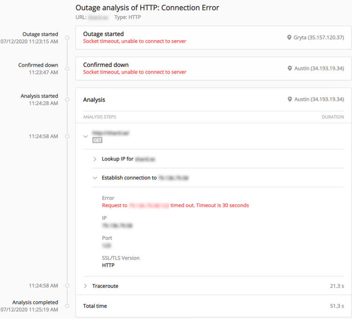352x319 pixels.
Task: Click location pin icon beside Gryta
Action: point(289,38)
